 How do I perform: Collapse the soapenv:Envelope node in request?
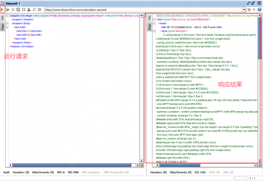(7, 16)
